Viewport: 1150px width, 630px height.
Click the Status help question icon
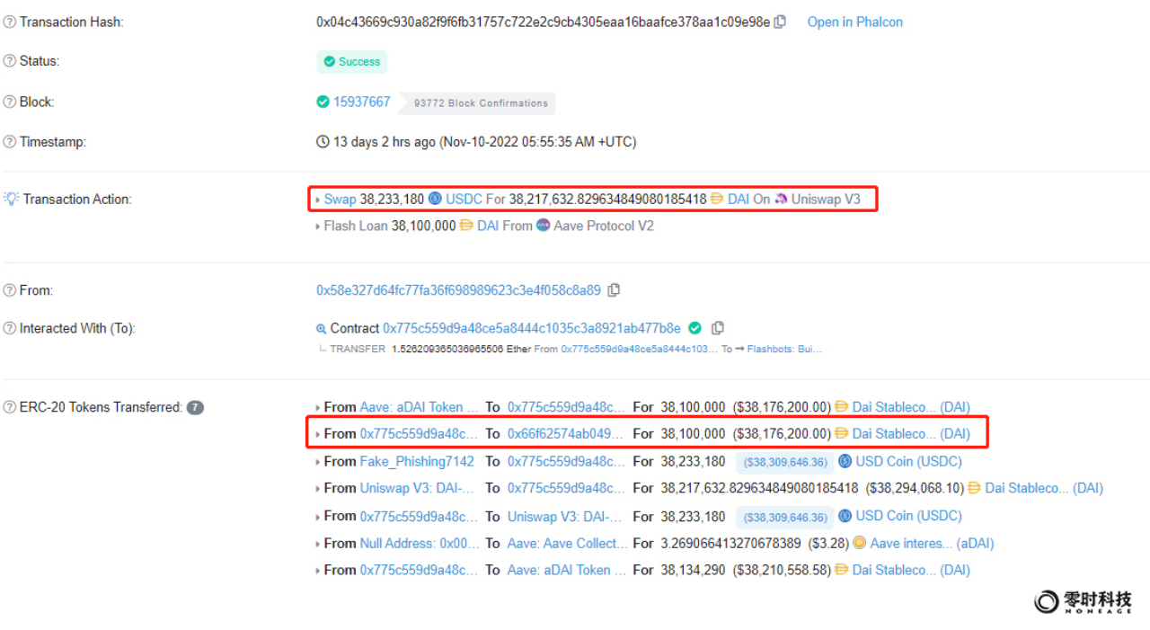coord(10,61)
